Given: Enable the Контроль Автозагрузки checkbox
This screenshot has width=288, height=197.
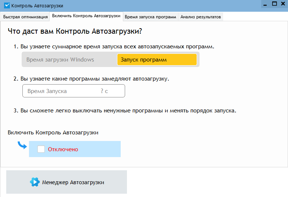Looking at the screenshot, I should (x=41, y=149).
